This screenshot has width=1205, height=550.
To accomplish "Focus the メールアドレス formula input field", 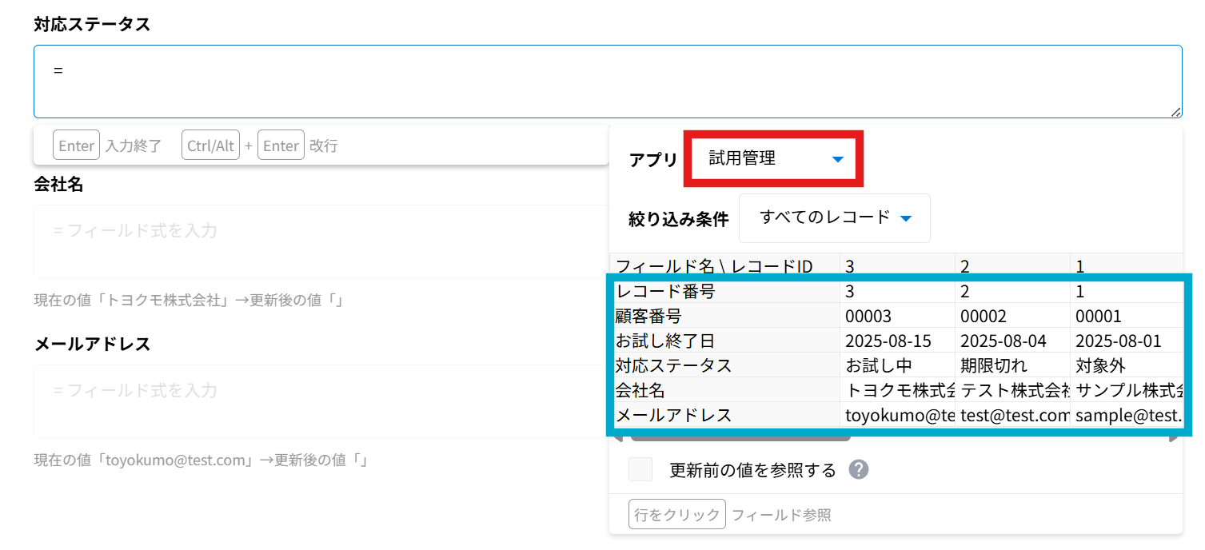I will (320, 401).
